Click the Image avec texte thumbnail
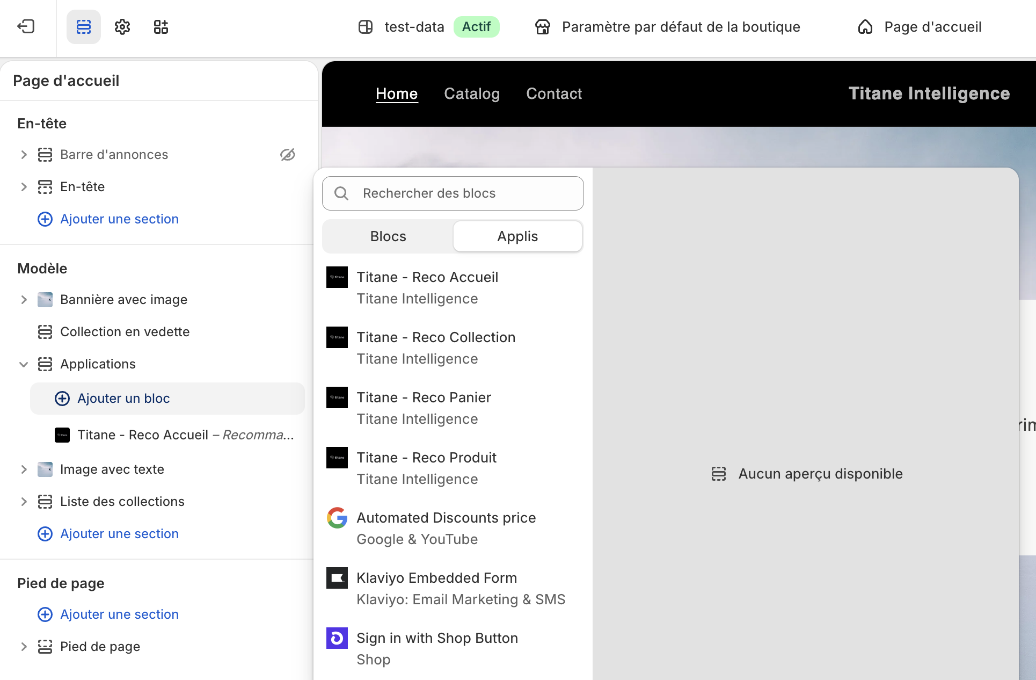Image resolution: width=1036 pixels, height=680 pixels. 45,469
